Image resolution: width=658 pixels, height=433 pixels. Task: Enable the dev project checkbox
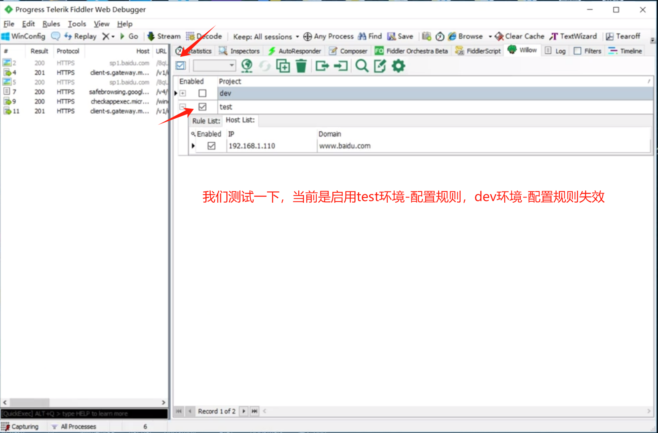pyautogui.click(x=203, y=93)
